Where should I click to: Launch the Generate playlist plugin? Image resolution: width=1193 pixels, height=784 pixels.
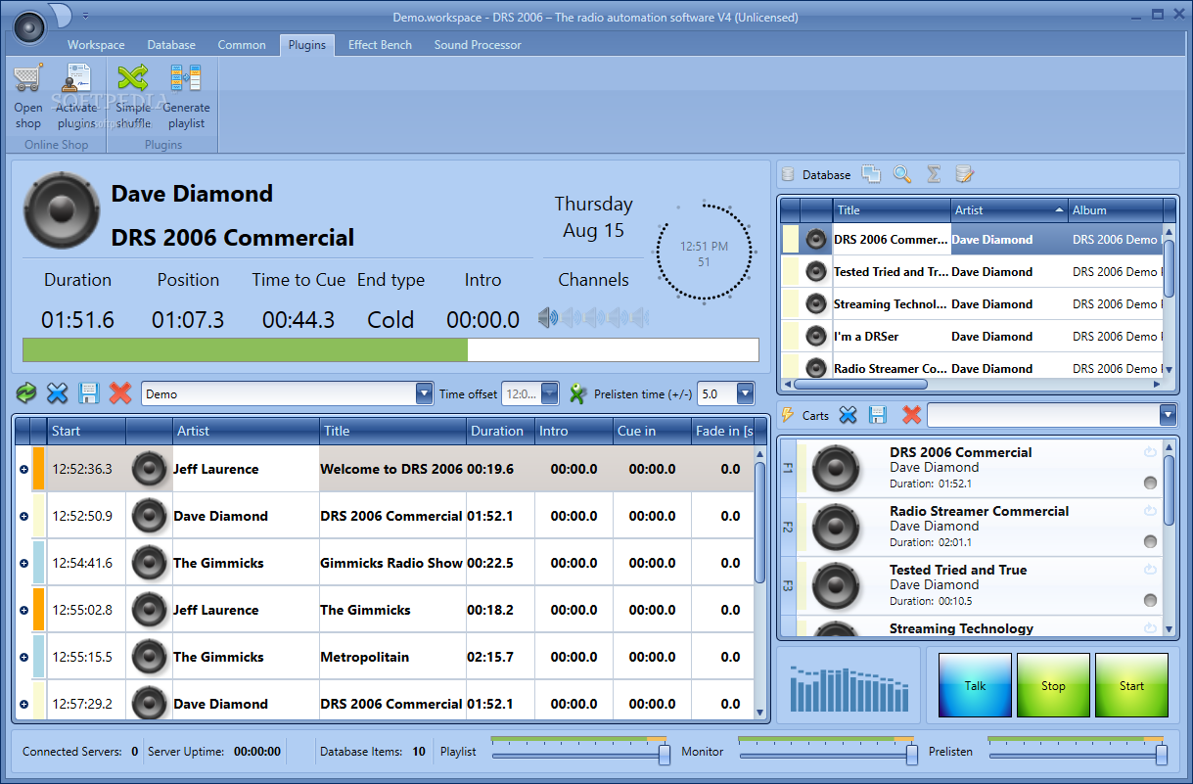pyautogui.click(x=186, y=78)
